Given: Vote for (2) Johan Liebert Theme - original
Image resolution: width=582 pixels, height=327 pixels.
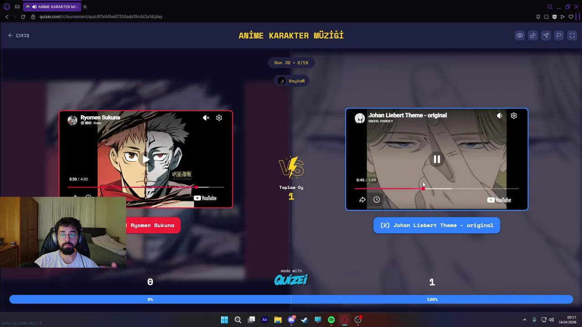Looking at the screenshot, I should coord(436,225).
